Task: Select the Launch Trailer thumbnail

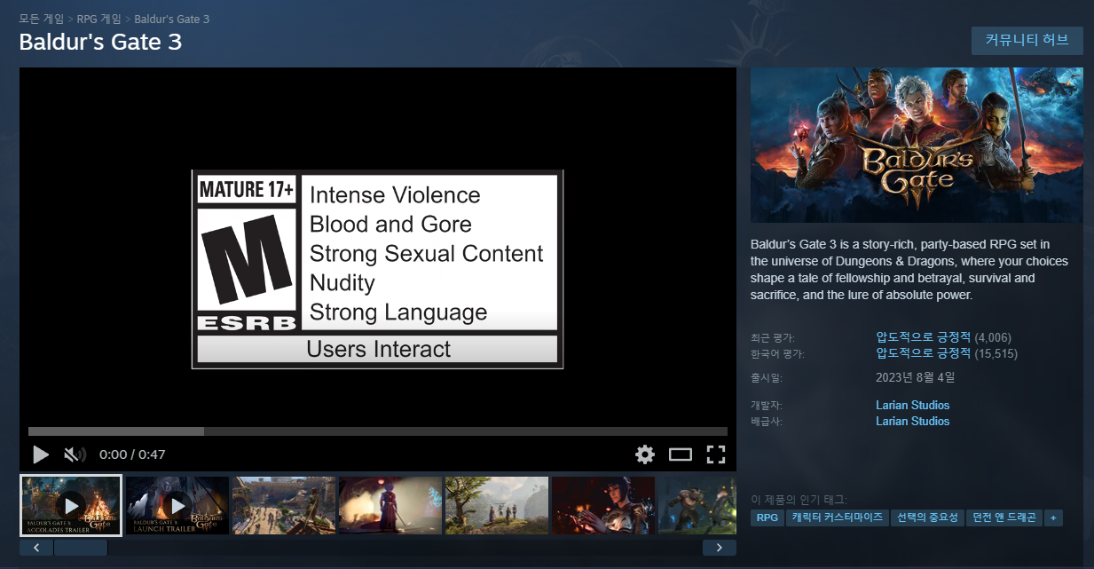Action: (x=177, y=506)
